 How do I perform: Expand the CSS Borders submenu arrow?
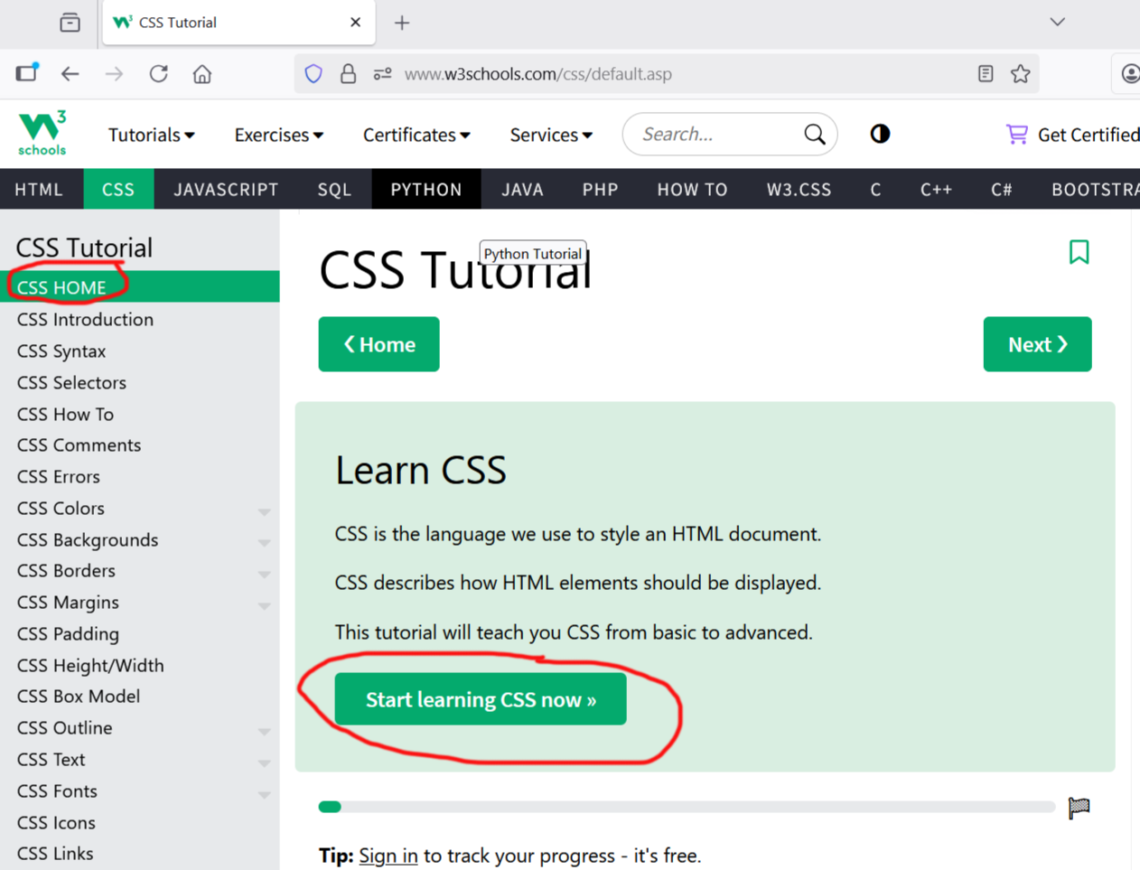tap(264, 574)
